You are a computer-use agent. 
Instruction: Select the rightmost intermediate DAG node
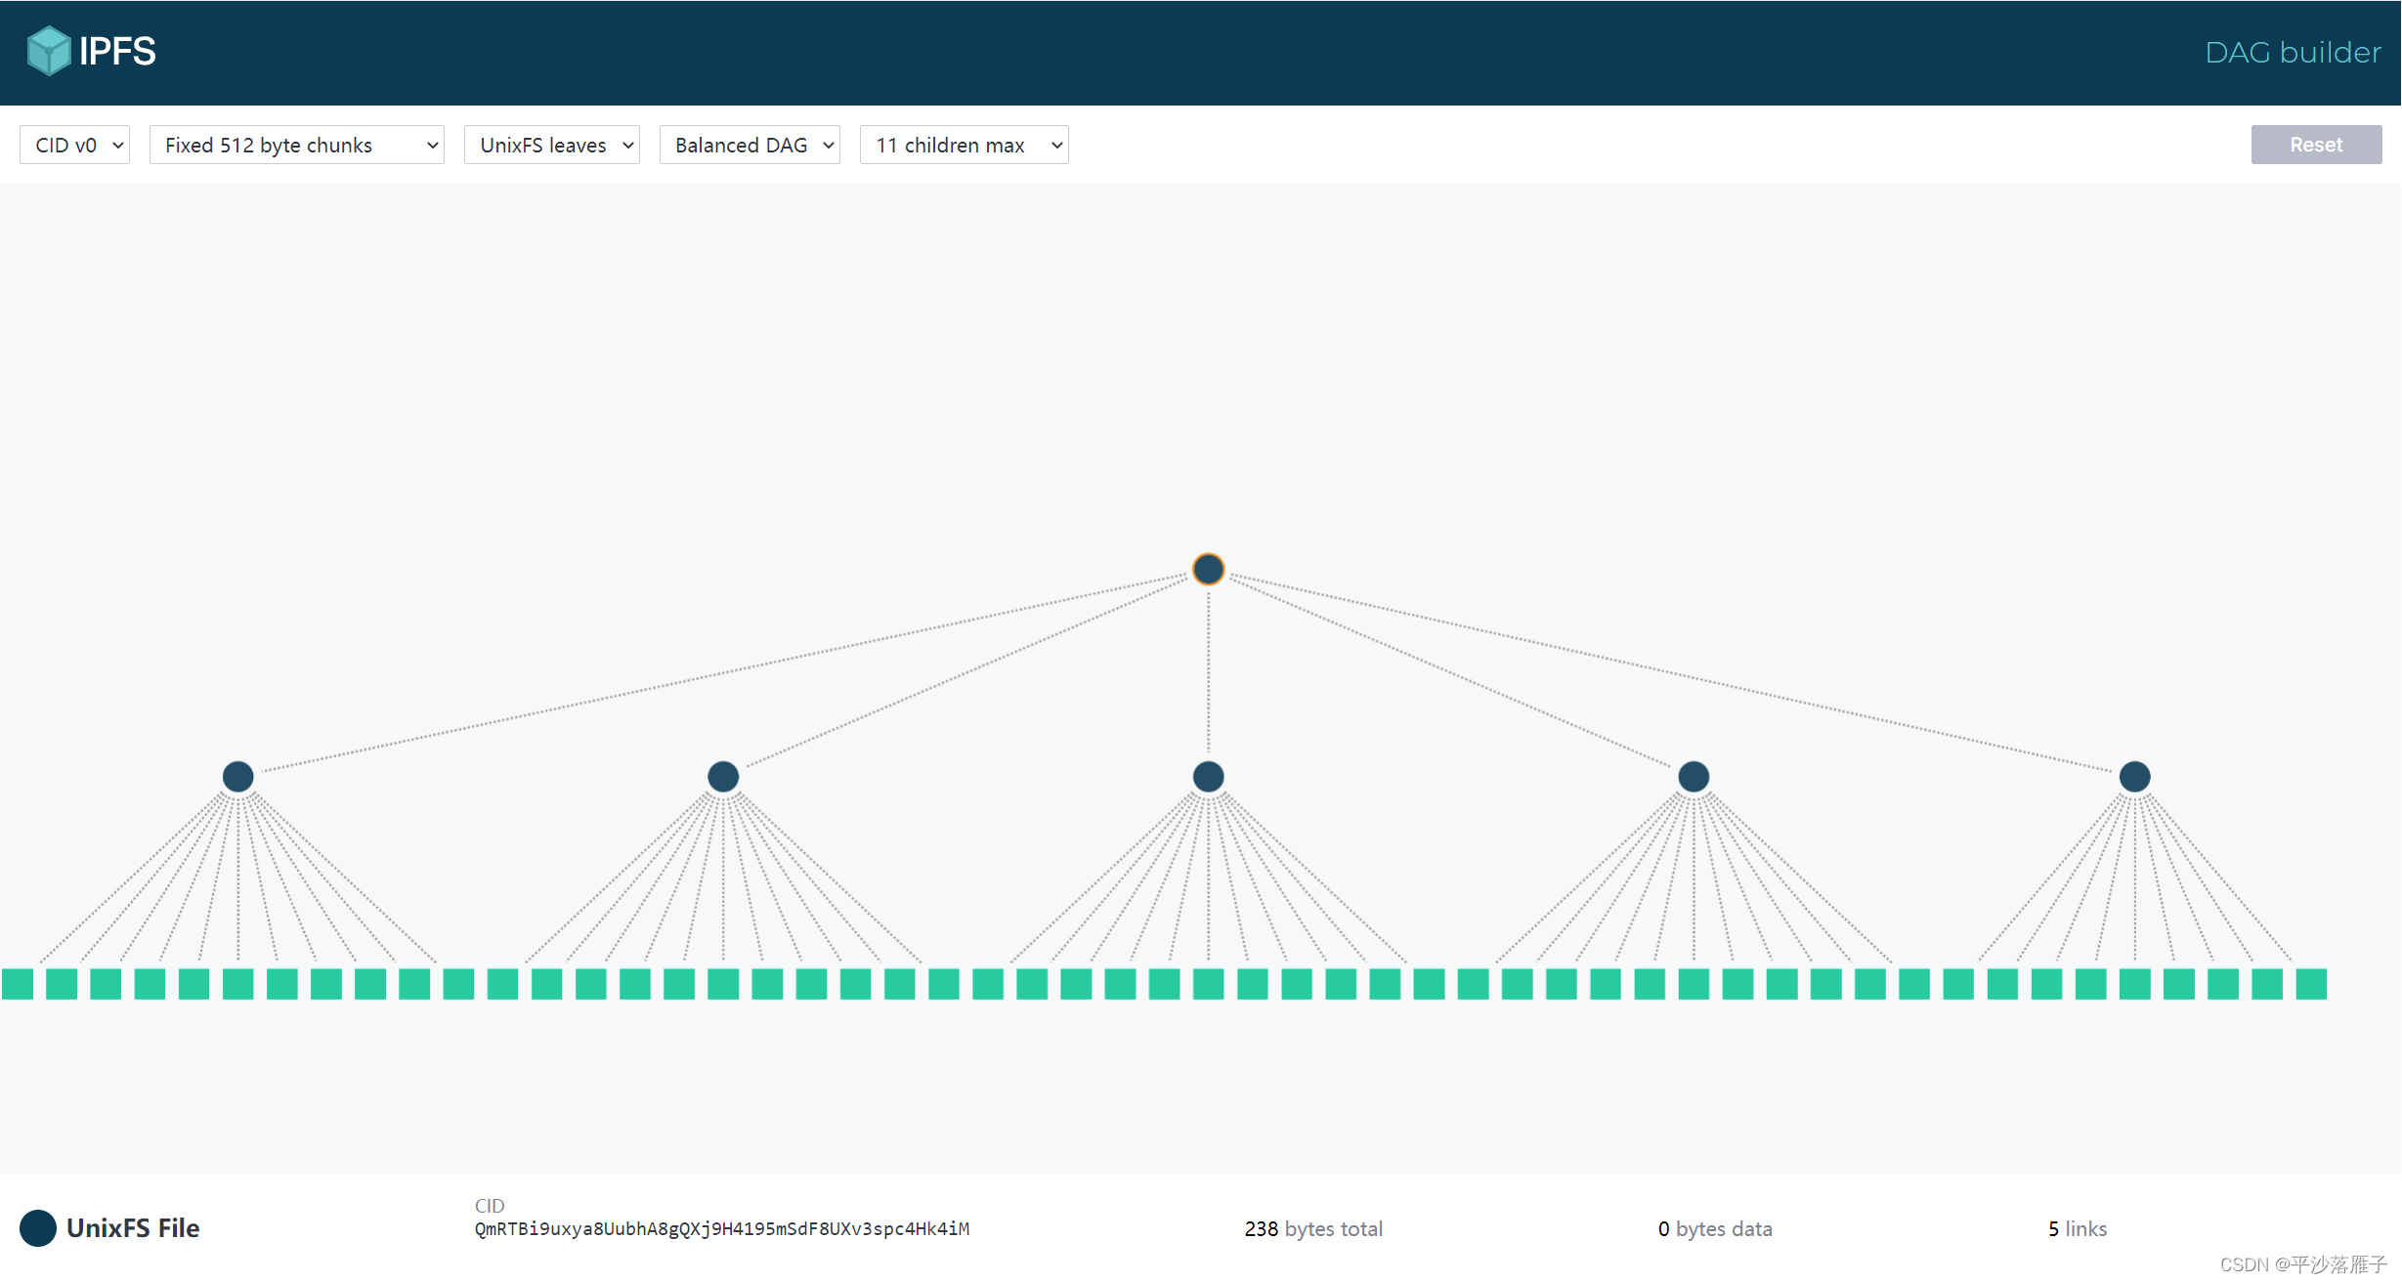point(2134,777)
